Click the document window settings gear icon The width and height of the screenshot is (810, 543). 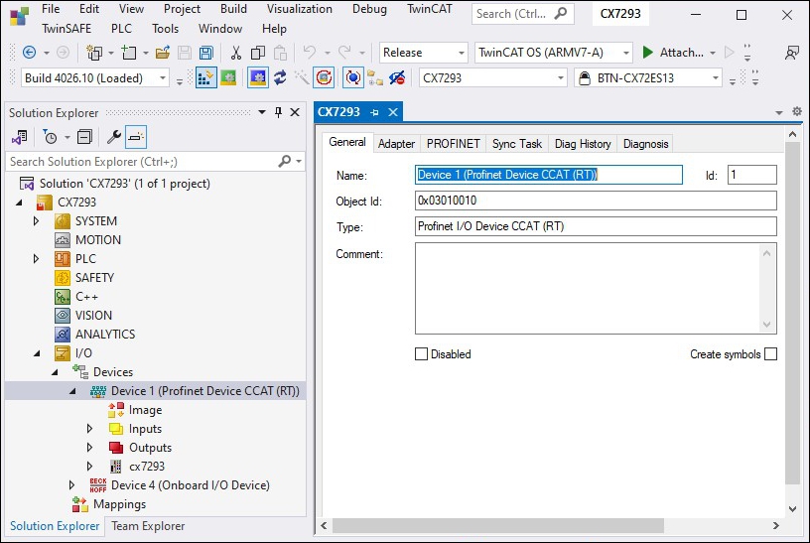(796, 111)
